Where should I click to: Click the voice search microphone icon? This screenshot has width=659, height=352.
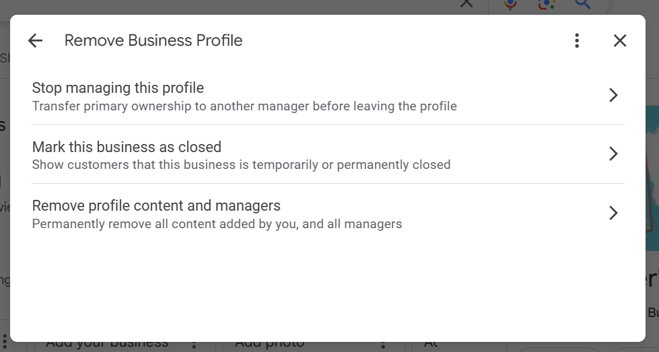tap(510, 4)
